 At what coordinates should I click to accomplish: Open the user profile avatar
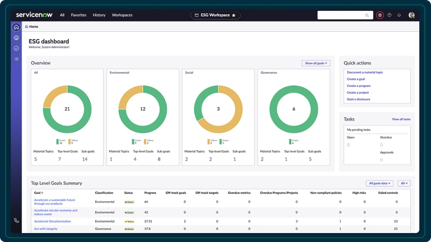pos(411,15)
